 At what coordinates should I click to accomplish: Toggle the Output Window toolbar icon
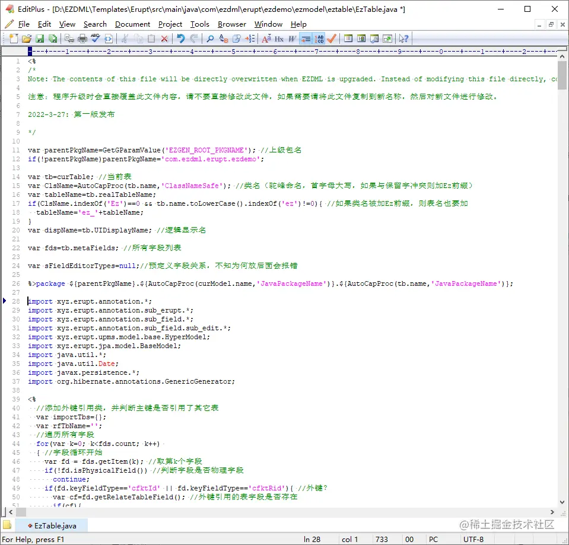coord(374,39)
